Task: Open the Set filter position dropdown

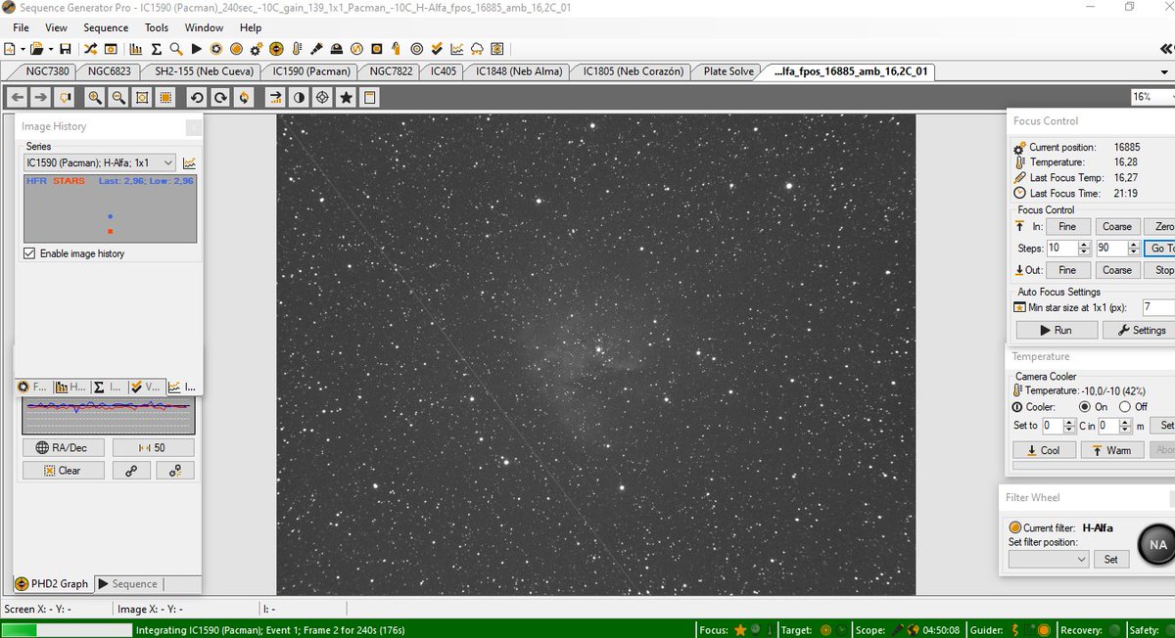Action: tap(1049, 559)
